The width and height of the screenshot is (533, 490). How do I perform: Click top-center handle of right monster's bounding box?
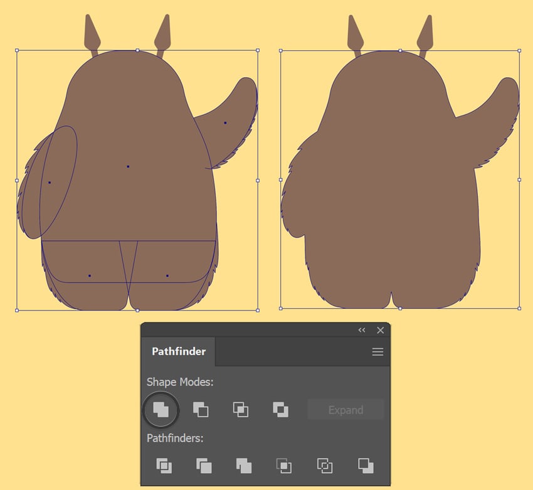click(400, 50)
